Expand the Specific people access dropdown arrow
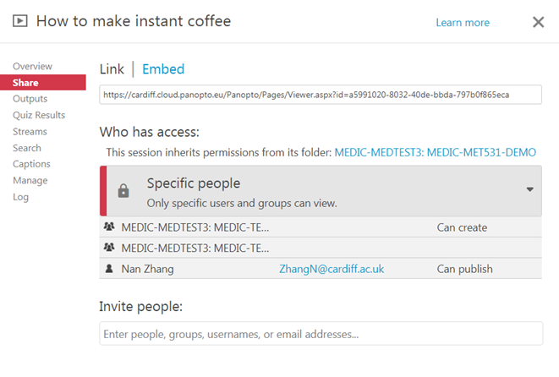Image resolution: width=559 pixels, height=377 pixels. click(x=530, y=189)
